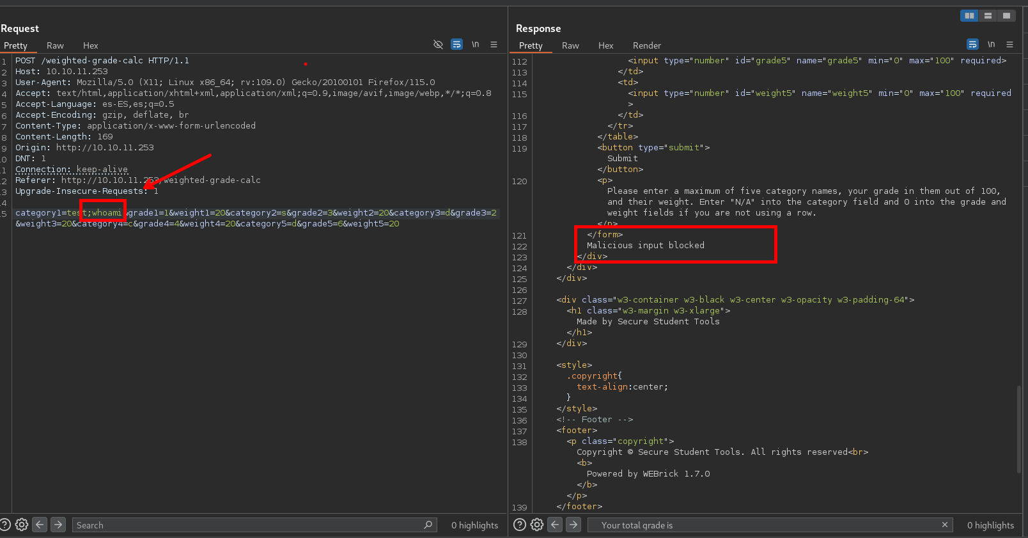Screen dimensions: 1028x538
Task: Click the Request search input field
Action: (x=249, y=525)
